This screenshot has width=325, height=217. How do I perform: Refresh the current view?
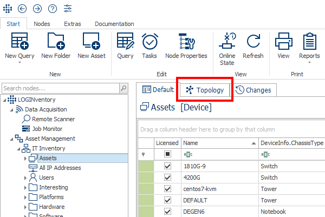coord(253,46)
